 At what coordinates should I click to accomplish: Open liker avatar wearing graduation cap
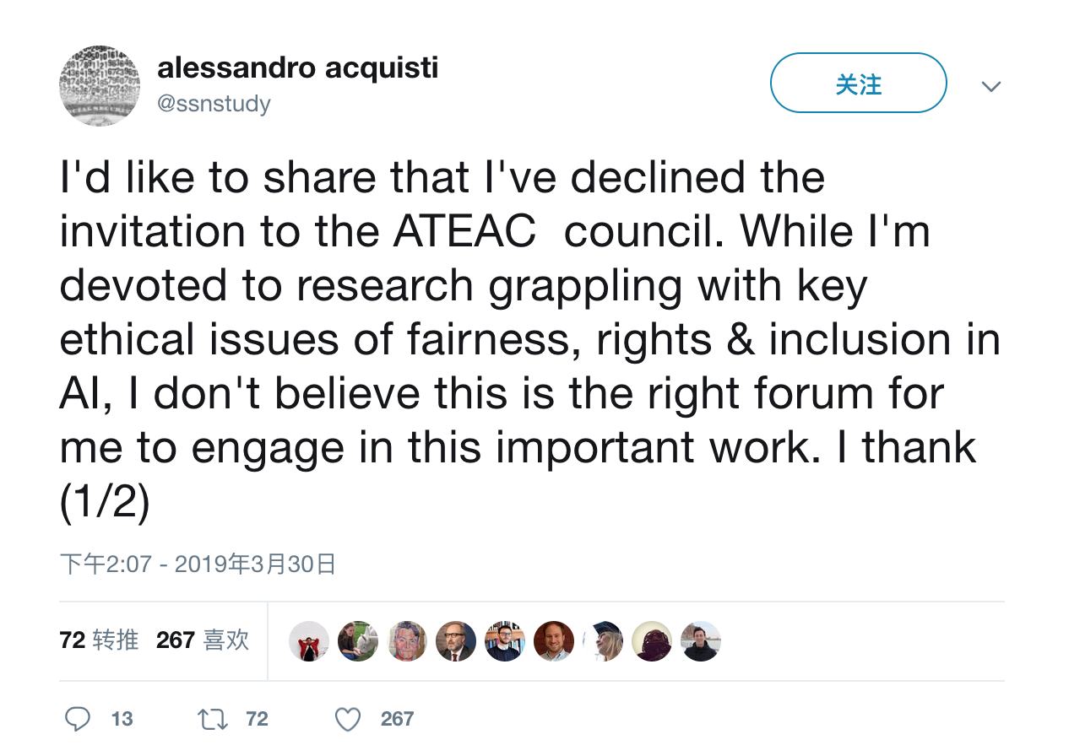point(603,641)
